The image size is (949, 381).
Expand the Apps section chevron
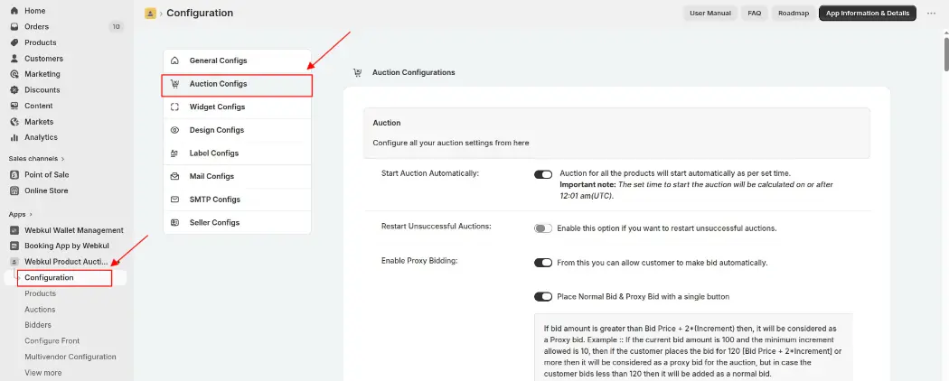click(31, 214)
